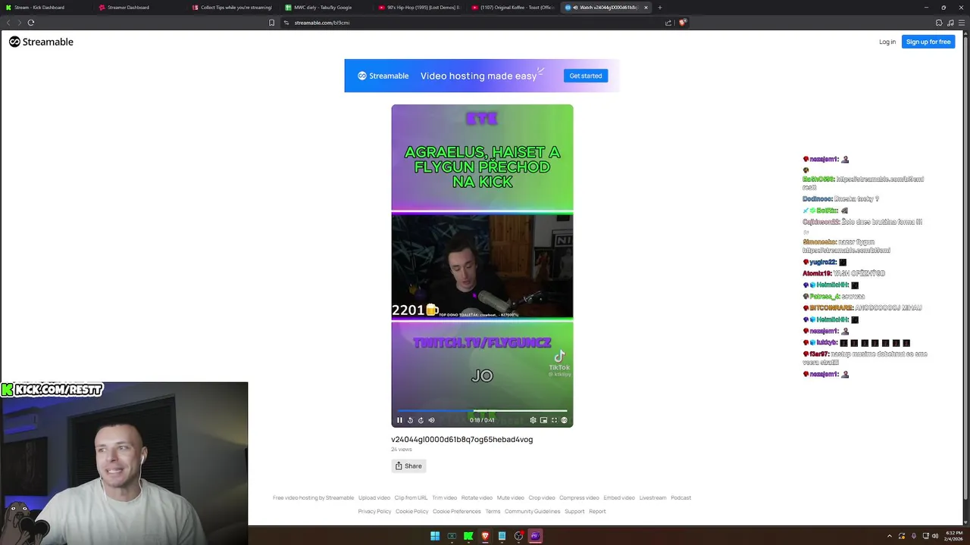Open Windows Start menu
The image size is (970, 545).
tap(435, 536)
